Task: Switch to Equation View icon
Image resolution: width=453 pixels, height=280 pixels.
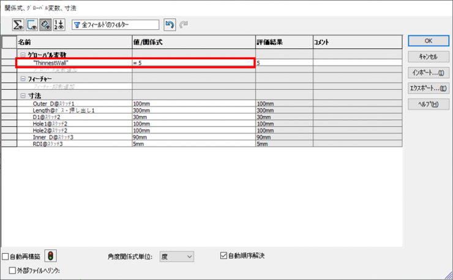Action: pyautogui.click(x=18, y=24)
